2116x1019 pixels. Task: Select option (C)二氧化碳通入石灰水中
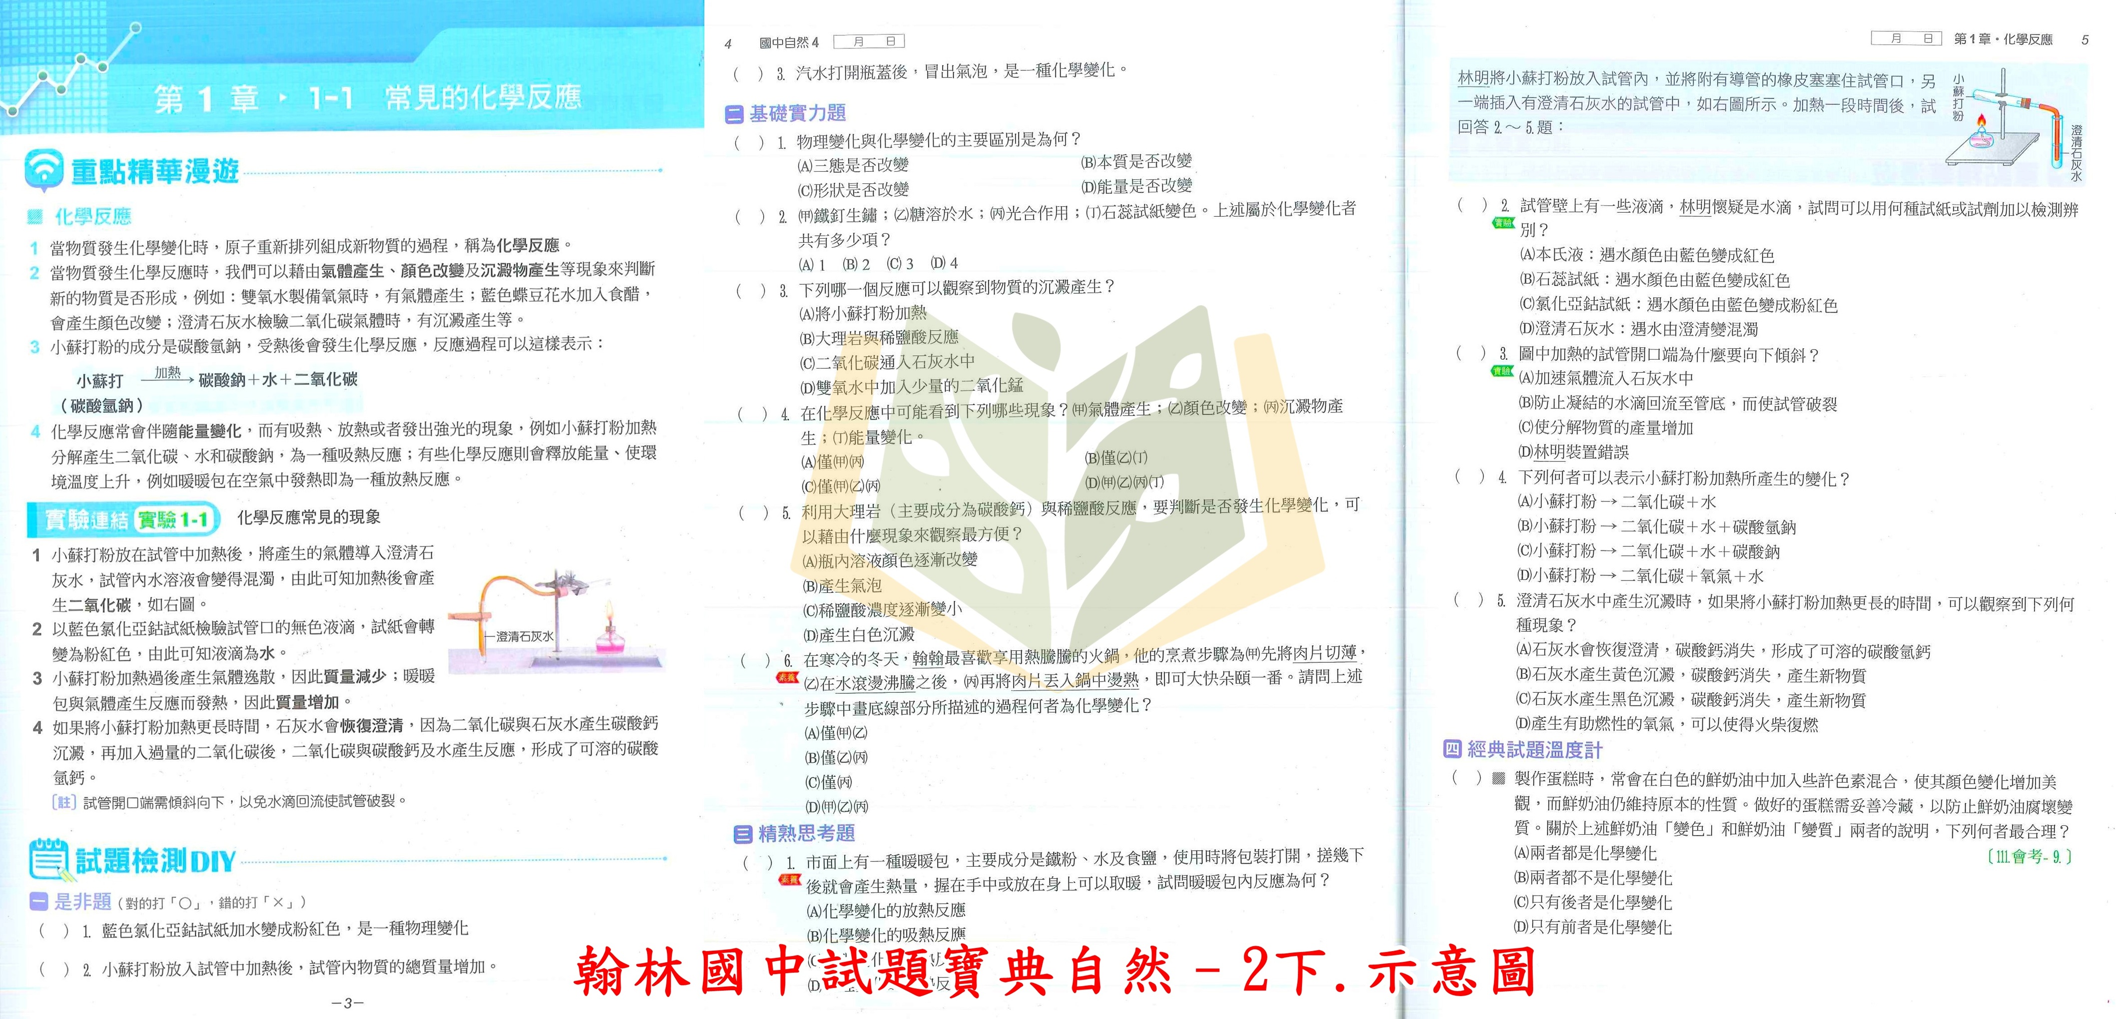coord(888,362)
